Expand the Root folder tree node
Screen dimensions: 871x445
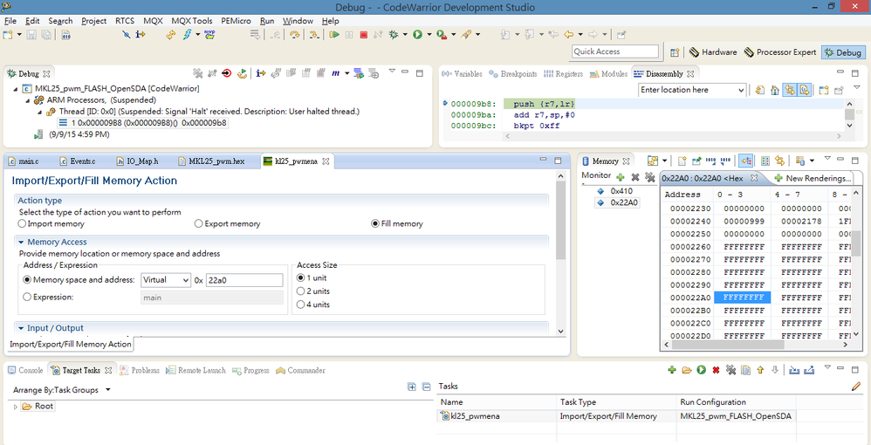(15, 407)
